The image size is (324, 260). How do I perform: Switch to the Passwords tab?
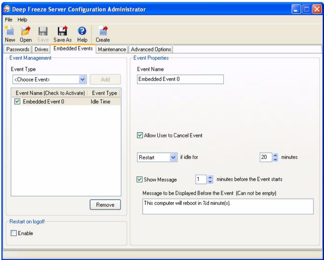pyautogui.click(x=18, y=49)
